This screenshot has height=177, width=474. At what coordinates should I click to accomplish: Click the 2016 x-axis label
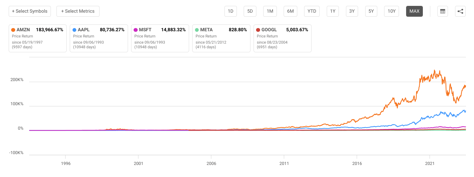pos(357,163)
